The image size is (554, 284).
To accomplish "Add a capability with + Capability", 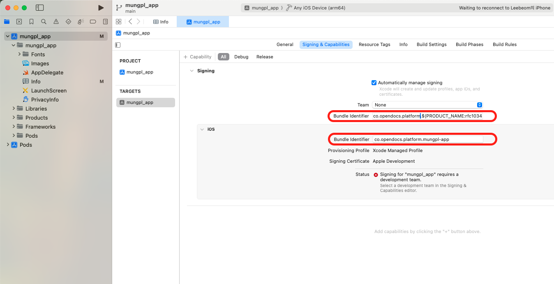I will (x=198, y=57).
